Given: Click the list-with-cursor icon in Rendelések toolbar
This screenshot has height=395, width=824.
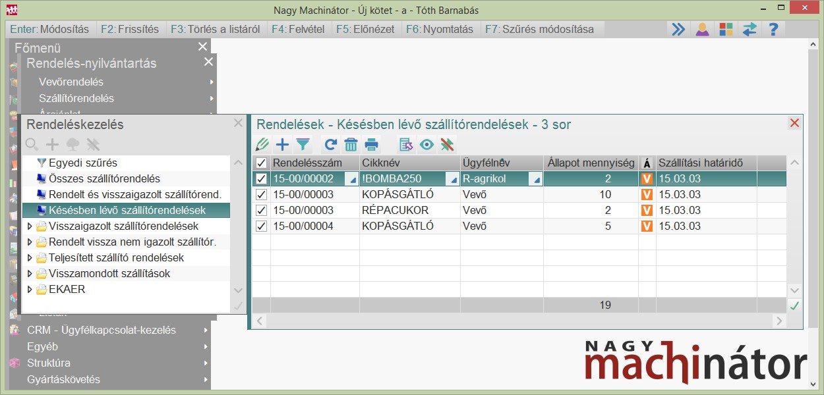Looking at the screenshot, I should pyautogui.click(x=406, y=144).
